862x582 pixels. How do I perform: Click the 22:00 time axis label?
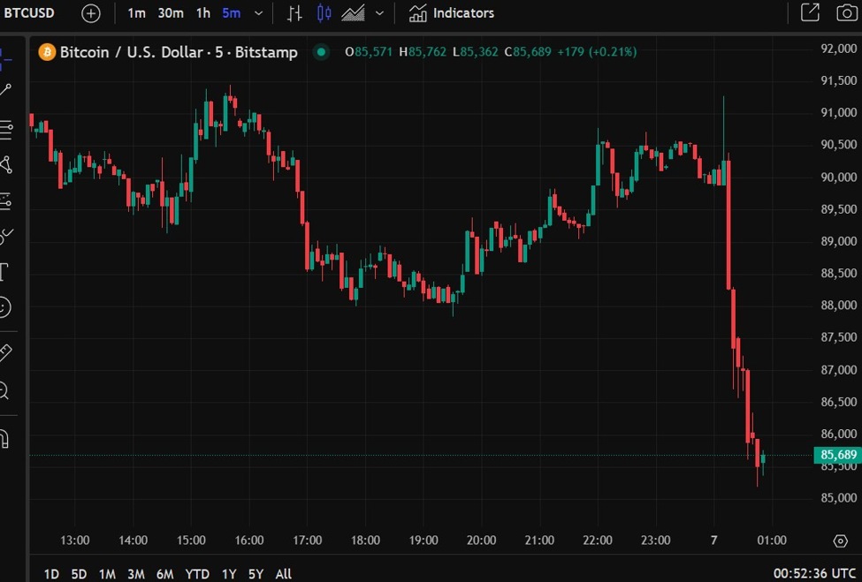(x=598, y=540)
